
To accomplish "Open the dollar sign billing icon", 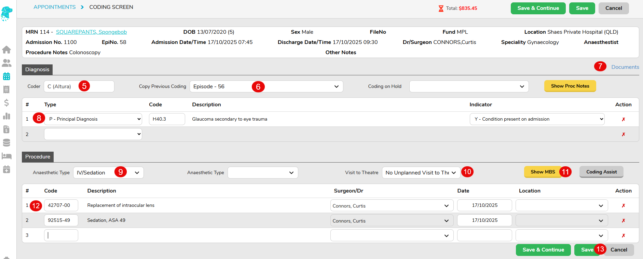I will point(6,103).
